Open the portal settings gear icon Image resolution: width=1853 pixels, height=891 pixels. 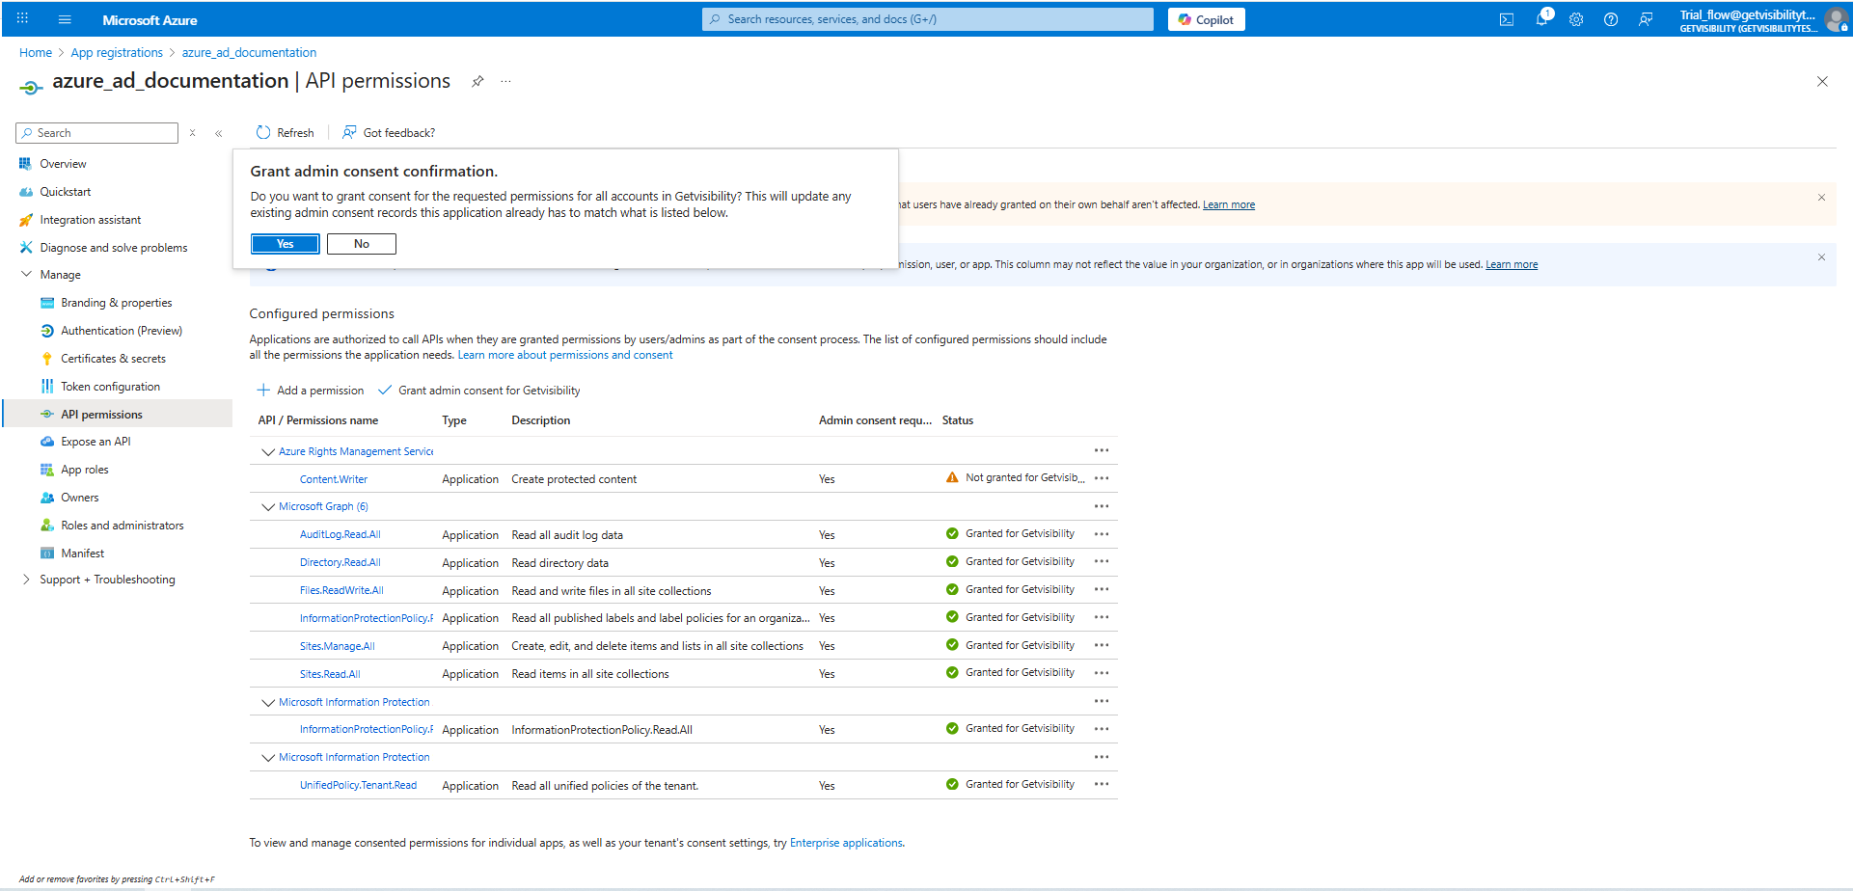[x=1576, y=19]
